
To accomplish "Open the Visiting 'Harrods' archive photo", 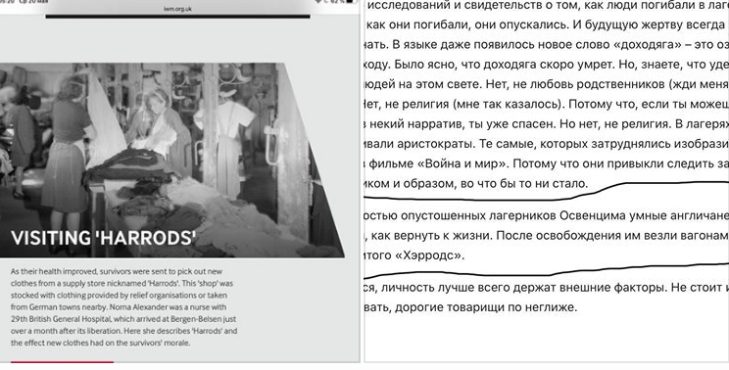I will point(172,161).
